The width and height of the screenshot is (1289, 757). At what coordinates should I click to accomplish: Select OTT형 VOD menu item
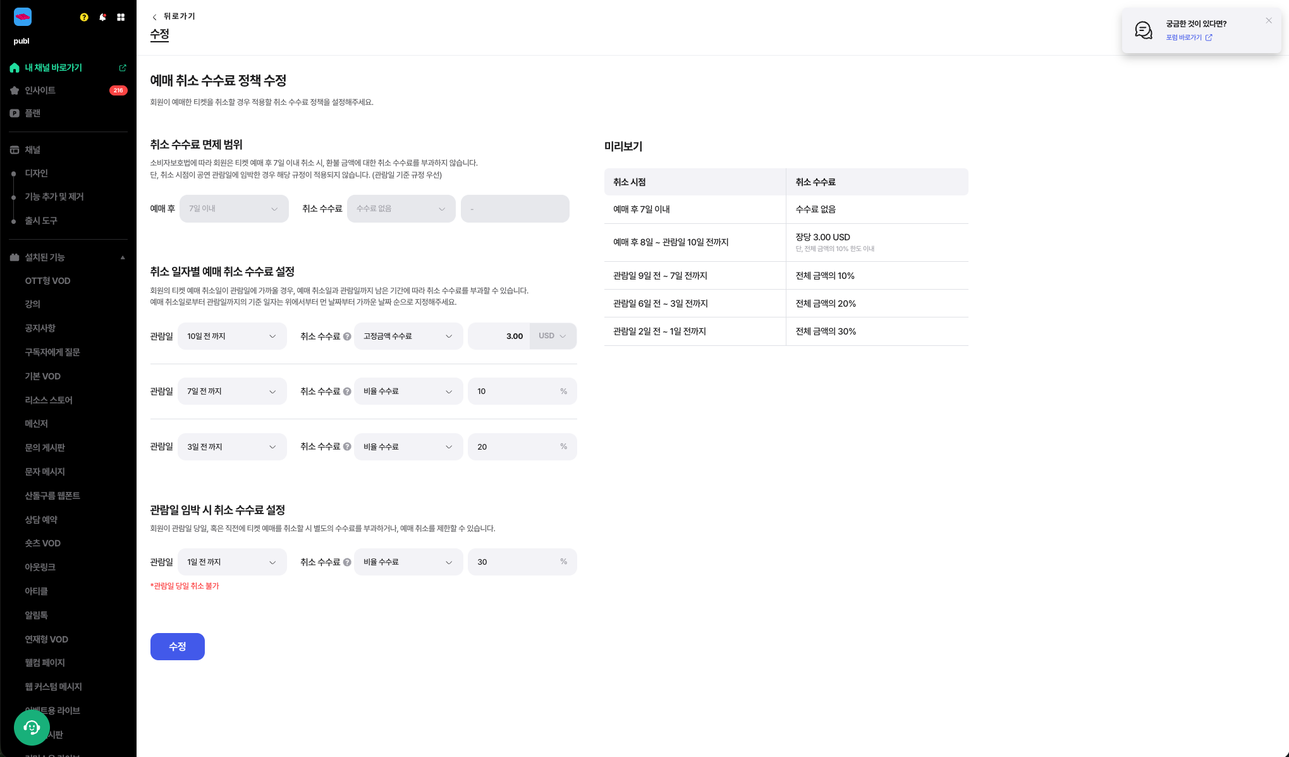pyautogui.click(x=47, y=281)
